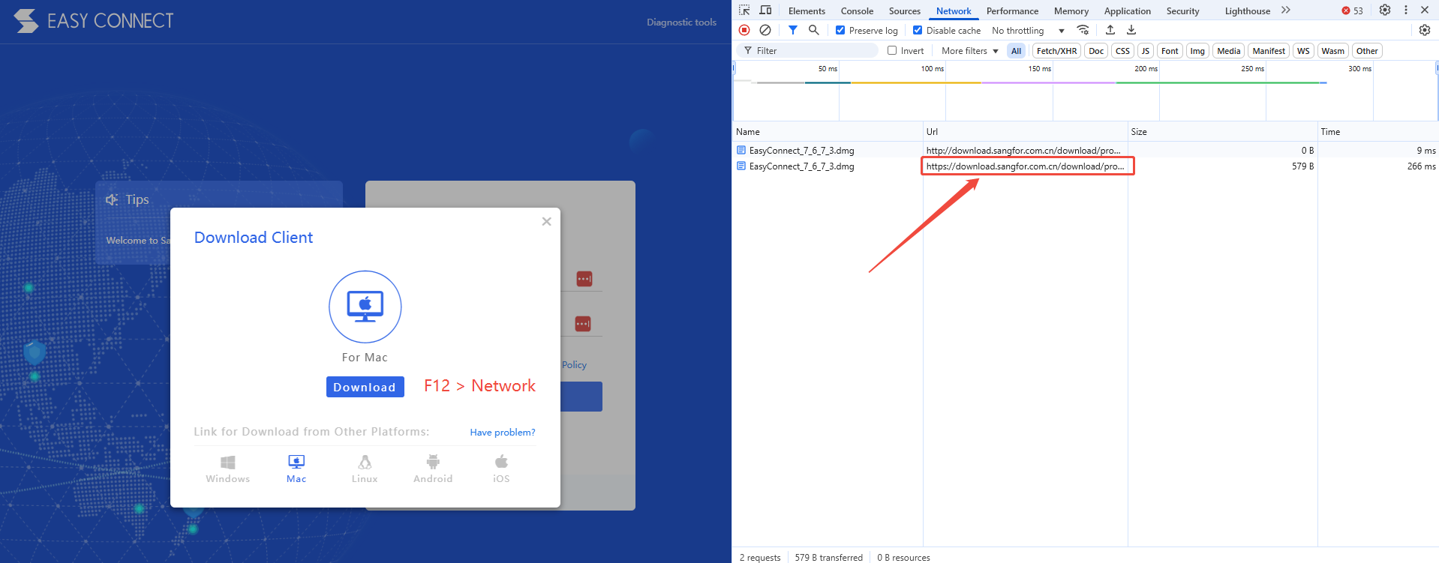Open network search magnifier

click(x=814, y=30)
